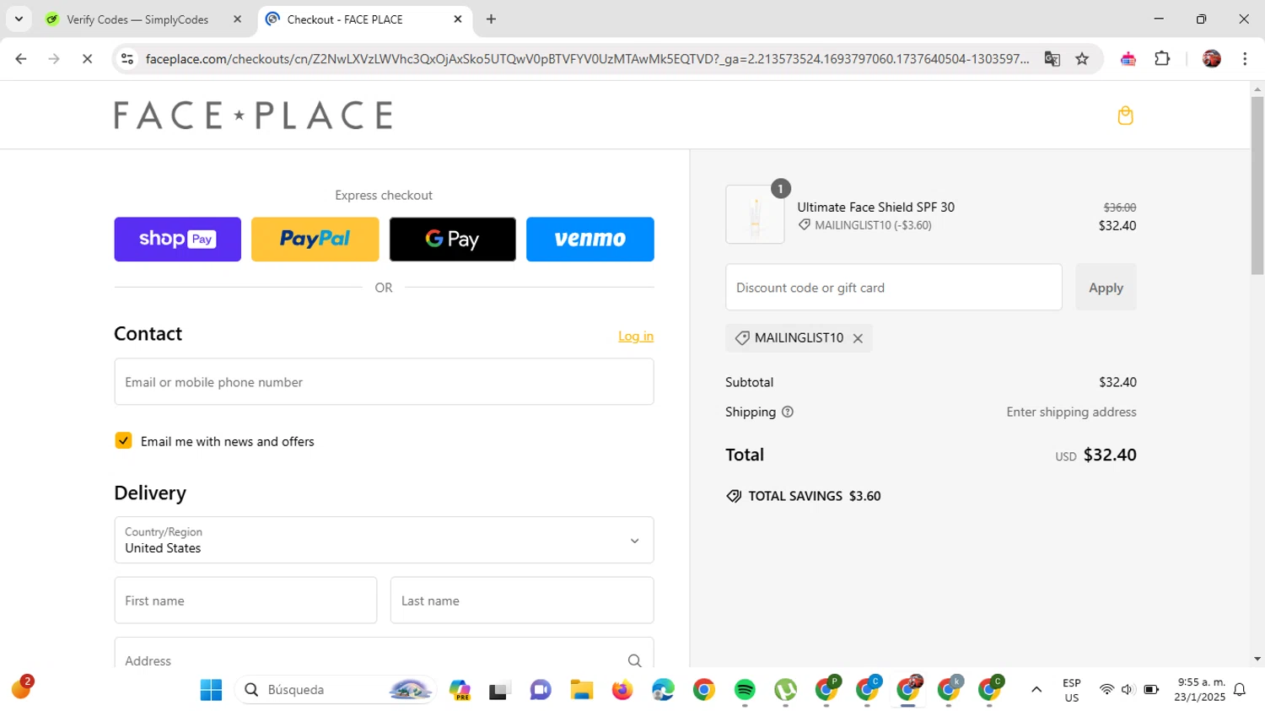The height and width of the screenshot is (711, 1265).
Task: Open File Explorer from the taskbar
Action: pos(581,690)
